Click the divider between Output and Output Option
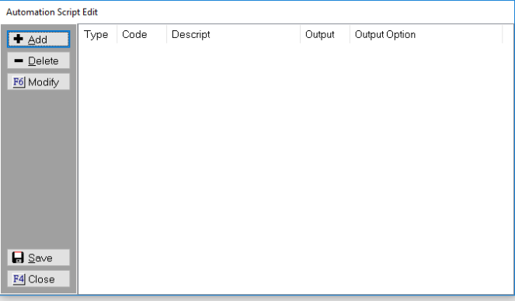This screenshot has width=515, height=301. [350, 34]
